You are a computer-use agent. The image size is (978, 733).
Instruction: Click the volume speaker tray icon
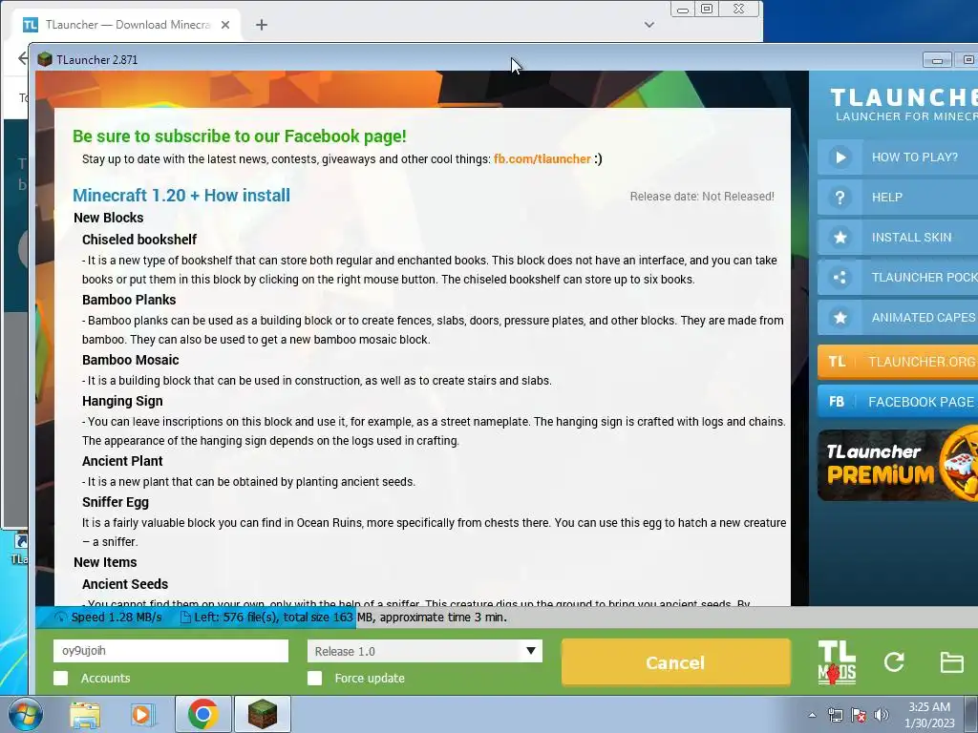(x=881, y=715)
